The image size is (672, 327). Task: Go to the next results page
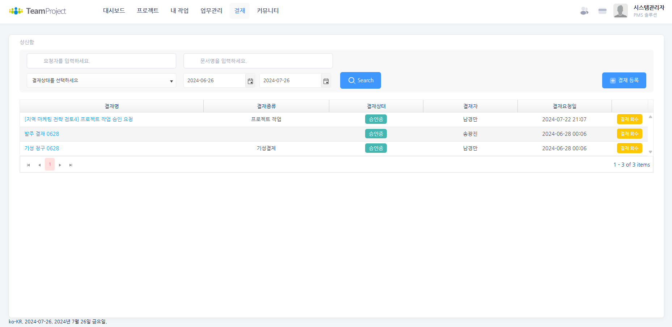point(60,165)
